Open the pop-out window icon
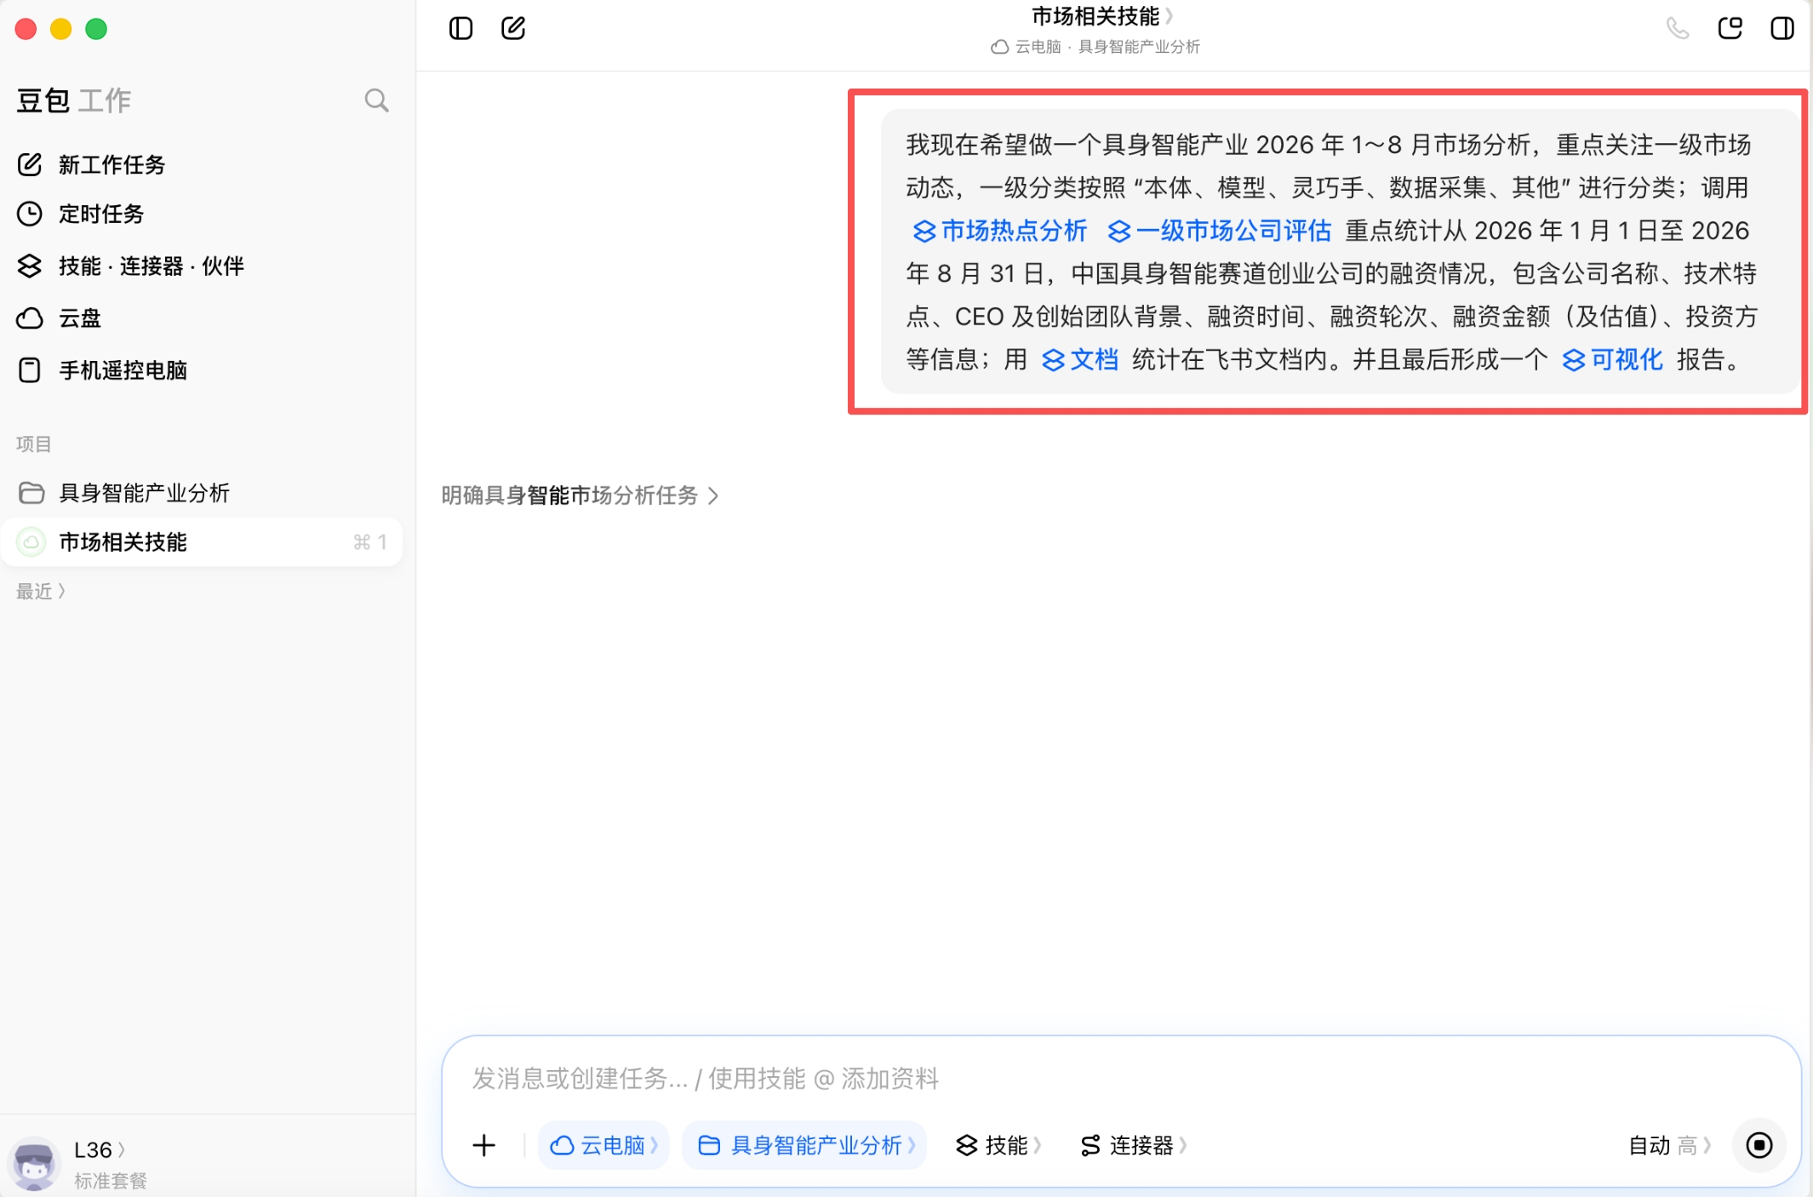This screenshot has width=1813, height=1197. (1730, 29)
